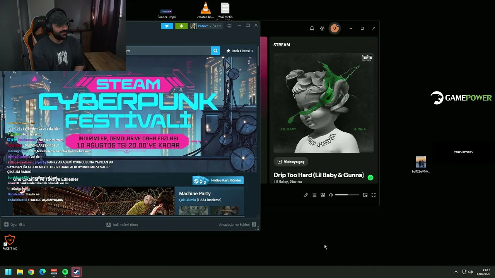
Task: Click the Drip Too Hard song title
Action: [x=319, y=175]
